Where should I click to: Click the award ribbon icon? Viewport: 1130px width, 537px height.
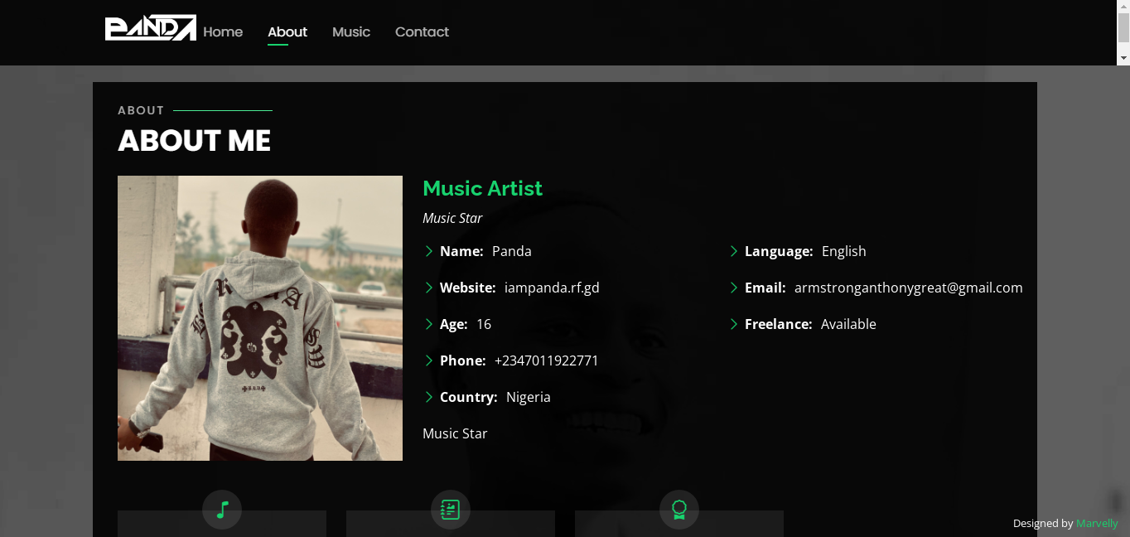coord(679,510)
